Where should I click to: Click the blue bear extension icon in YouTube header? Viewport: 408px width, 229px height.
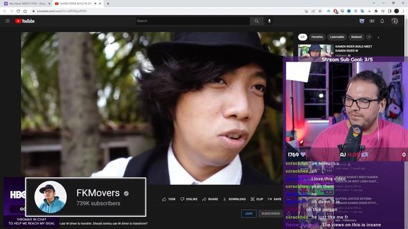tap(361, 21)
